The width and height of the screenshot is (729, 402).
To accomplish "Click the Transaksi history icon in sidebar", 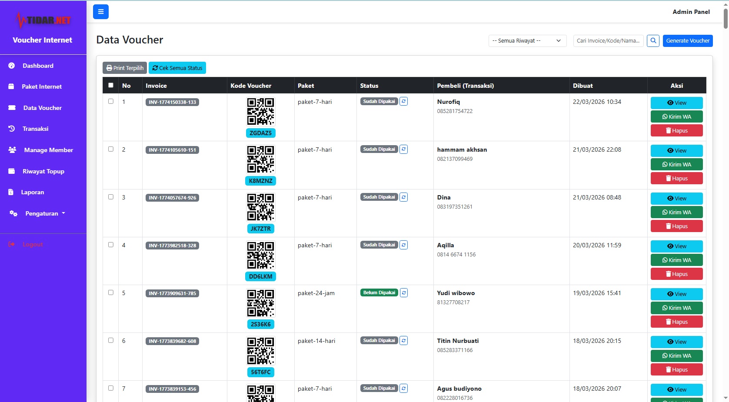I will coord(12,129).
